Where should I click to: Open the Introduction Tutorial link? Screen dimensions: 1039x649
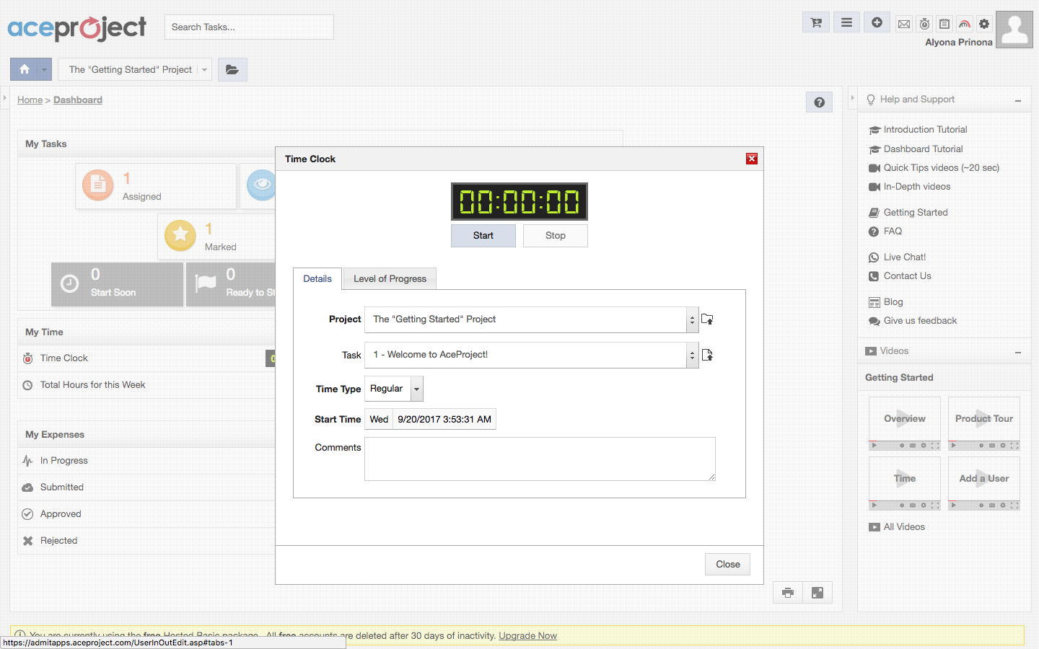[925, 130]
